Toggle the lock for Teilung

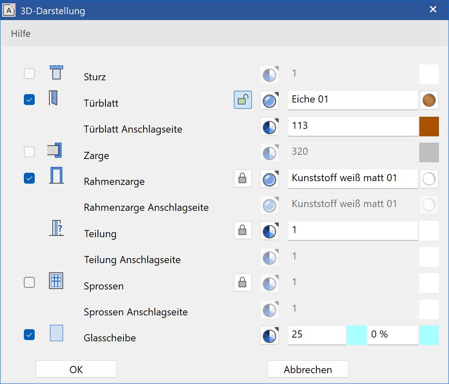[x=243, y=230]
